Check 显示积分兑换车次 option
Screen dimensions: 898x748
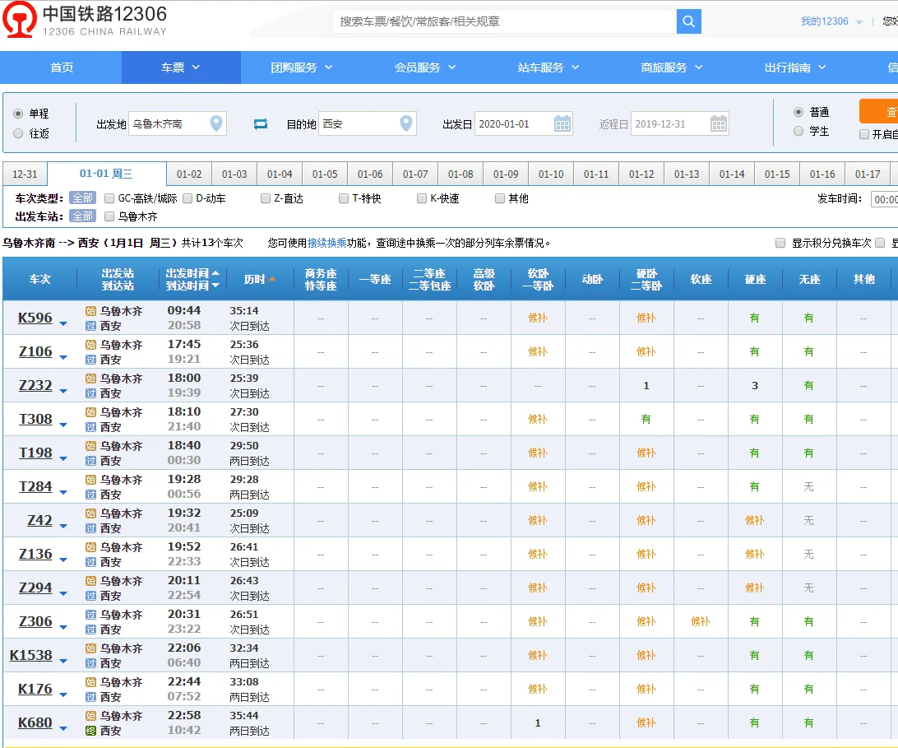(x=780, y=242)
